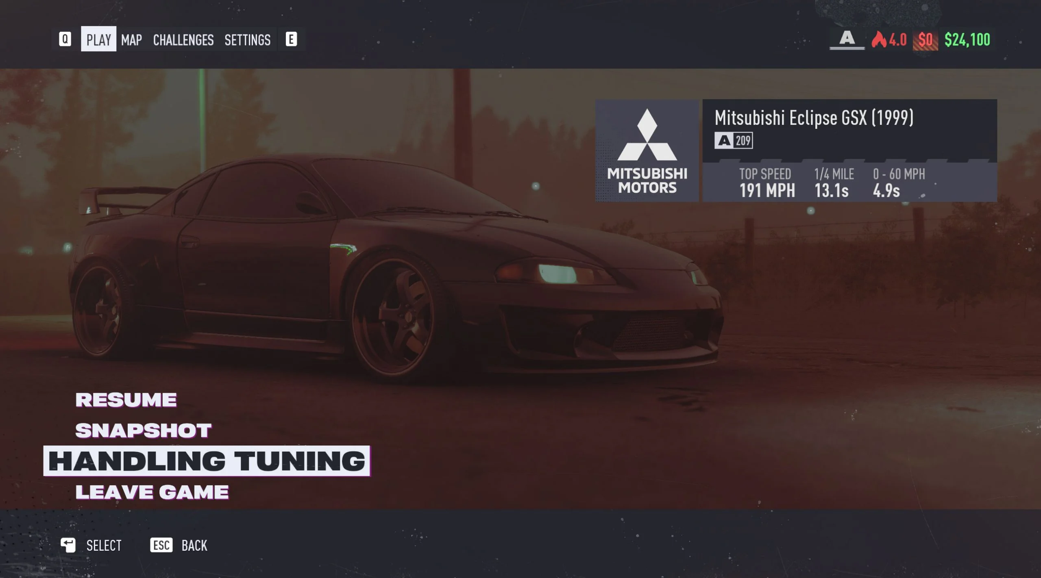Click the SETTINGS menu option
The width and height of the screenshot is (1041, 578).
[247, 39]
